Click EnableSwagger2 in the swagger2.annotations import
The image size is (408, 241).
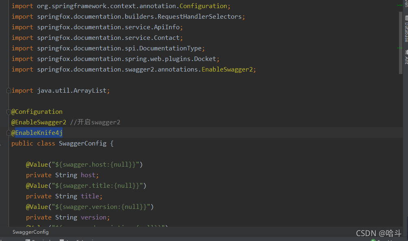coord(227,69)
